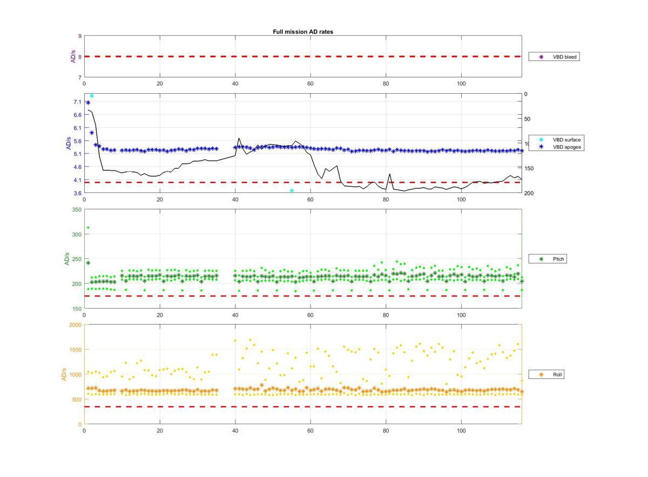The image size is (648, 477).
Task: Click the 300 tick on Pitch axis
Action: click(76, 234)
